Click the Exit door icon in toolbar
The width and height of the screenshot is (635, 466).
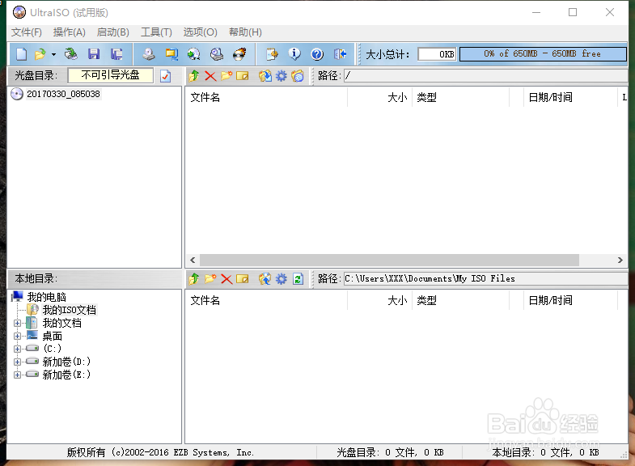pos(340,54)
